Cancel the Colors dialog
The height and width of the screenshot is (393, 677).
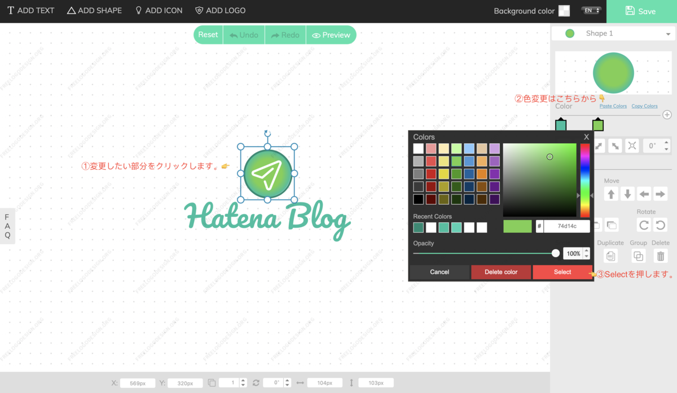point(439,272)
